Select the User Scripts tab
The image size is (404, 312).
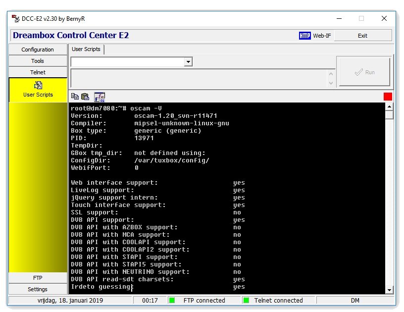click(x=86, y=49)
